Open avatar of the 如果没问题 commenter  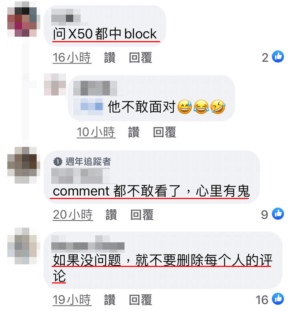click(22, 246)
